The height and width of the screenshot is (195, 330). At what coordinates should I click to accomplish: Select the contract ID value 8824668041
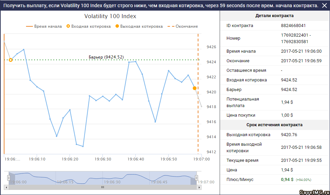pos(293,26)
